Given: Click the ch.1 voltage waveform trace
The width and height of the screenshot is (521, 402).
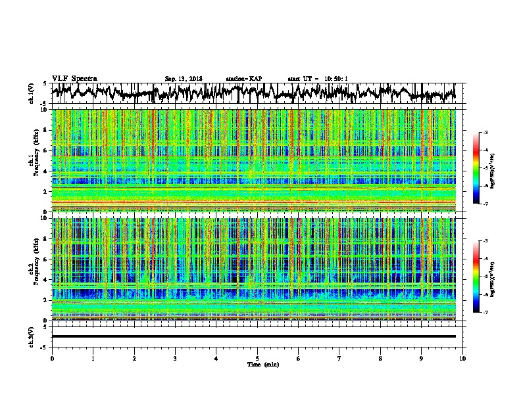Looking at the screenshot, I should [253, 93].
